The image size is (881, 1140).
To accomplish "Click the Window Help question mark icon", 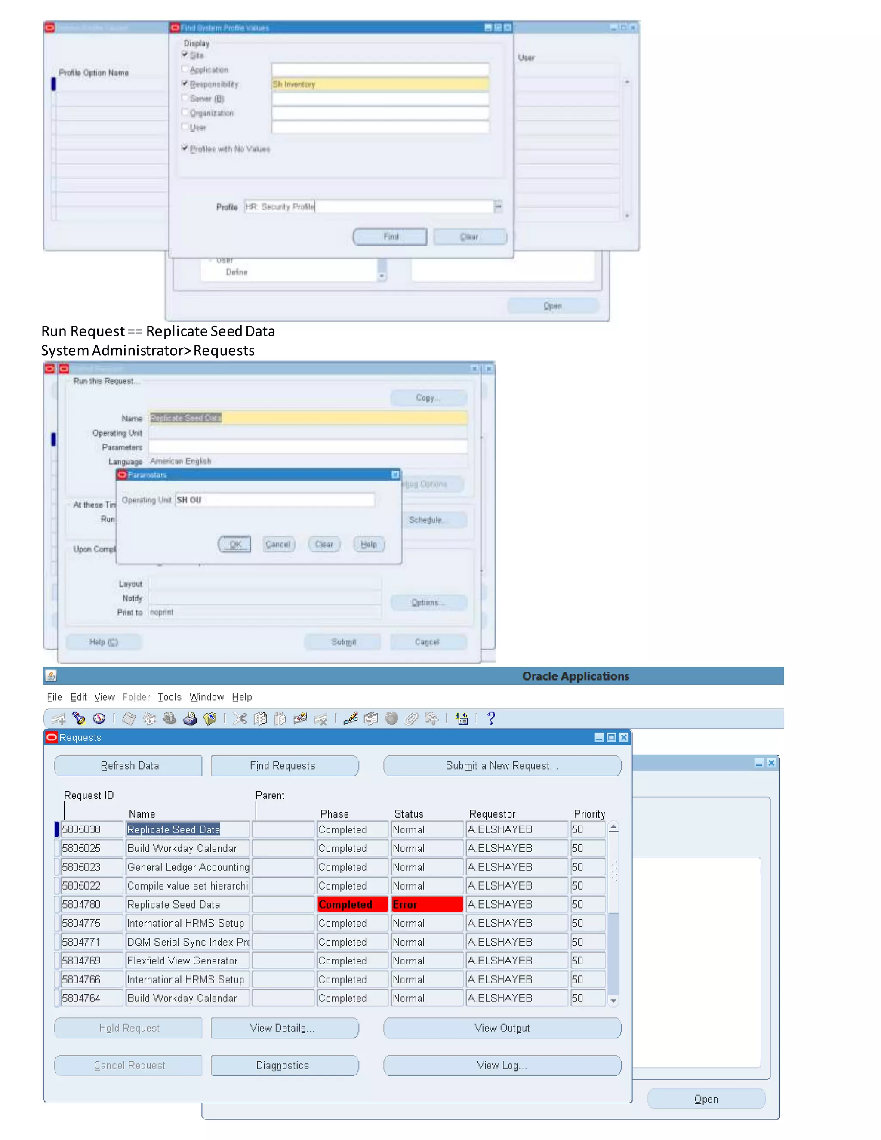I will point(490,719).
